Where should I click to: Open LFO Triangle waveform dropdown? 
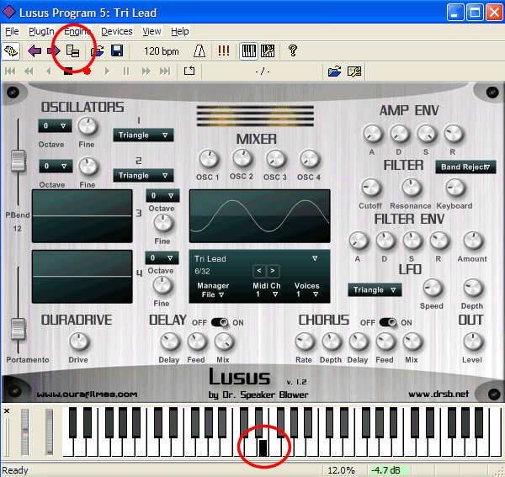[375, 290]
